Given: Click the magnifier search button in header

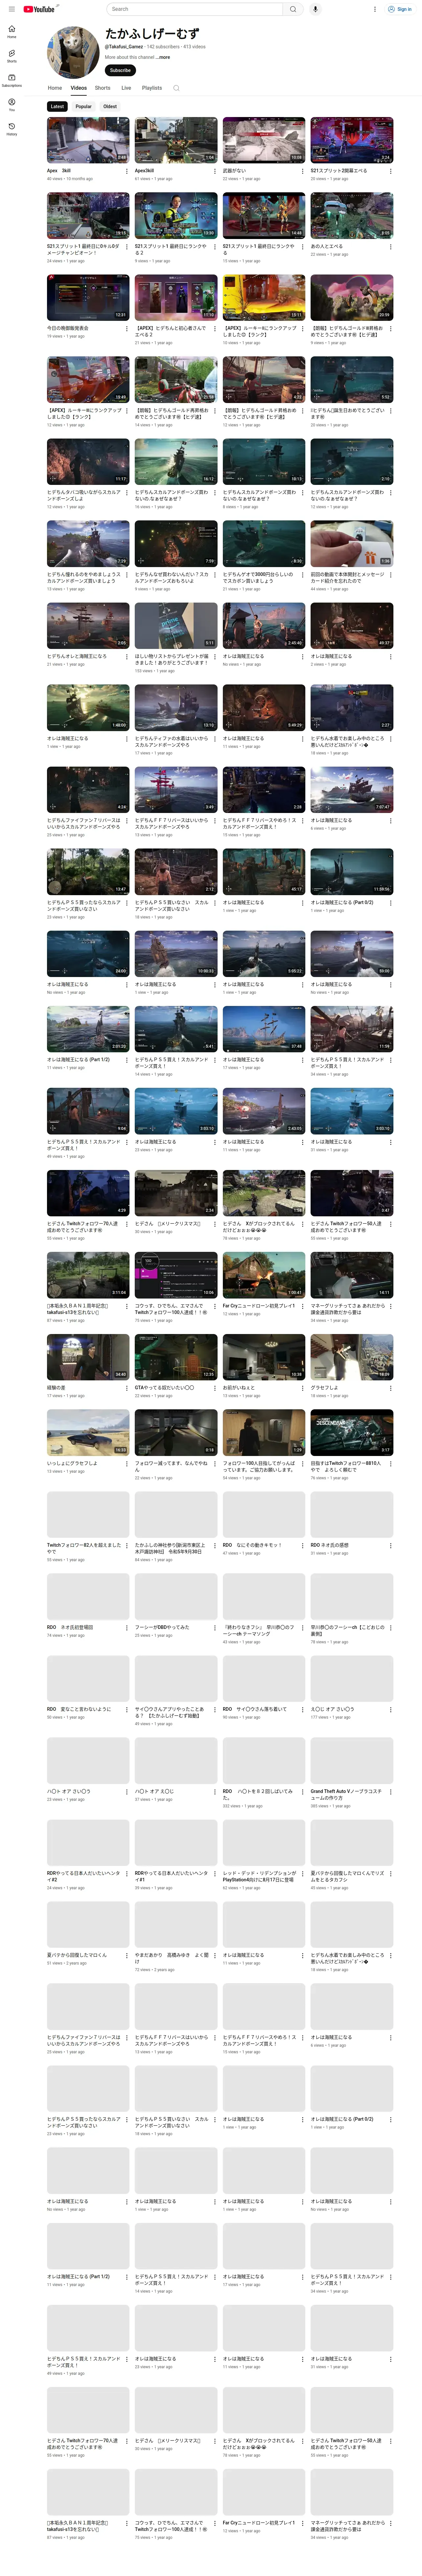Looking at the screenshot, I should [x=293, y=9].
